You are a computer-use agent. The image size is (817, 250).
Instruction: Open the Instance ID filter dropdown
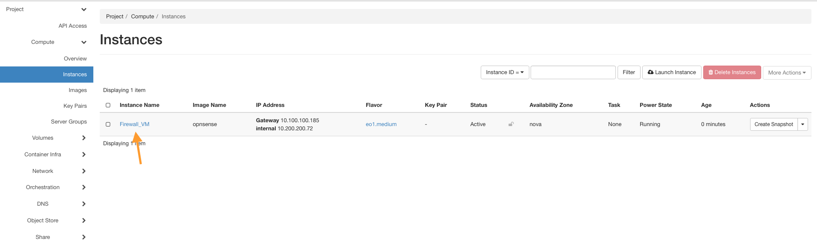tap(505, 72)
